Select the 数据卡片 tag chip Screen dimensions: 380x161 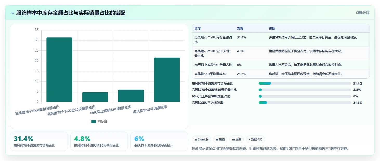tap(255, 139)
